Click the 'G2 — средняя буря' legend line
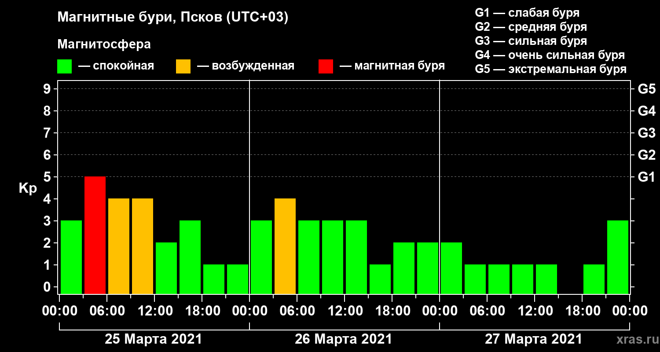 (x=531, y=27)
